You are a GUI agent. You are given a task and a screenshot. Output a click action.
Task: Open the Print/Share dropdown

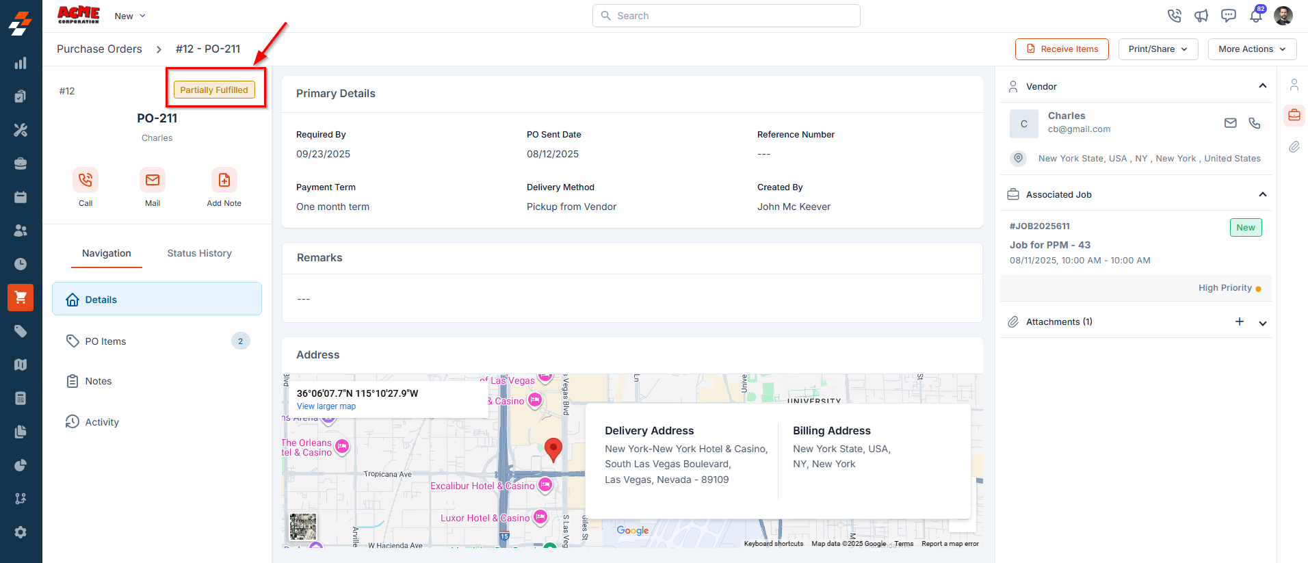(x=1158, y=49)
